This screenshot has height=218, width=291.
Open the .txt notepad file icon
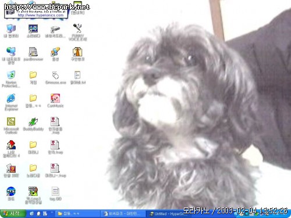(77, 77)
